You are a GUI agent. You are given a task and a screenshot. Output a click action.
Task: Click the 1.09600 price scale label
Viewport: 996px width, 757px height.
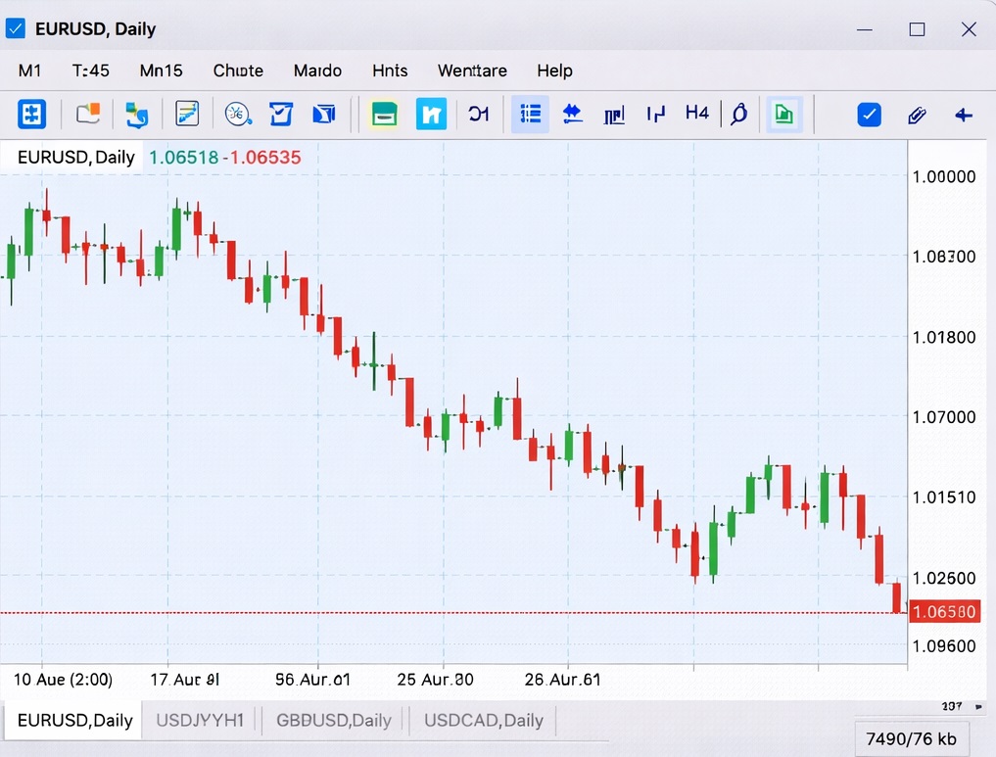coord(944,646)
